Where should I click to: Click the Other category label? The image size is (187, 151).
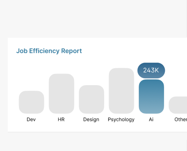[x=181, y=119]
